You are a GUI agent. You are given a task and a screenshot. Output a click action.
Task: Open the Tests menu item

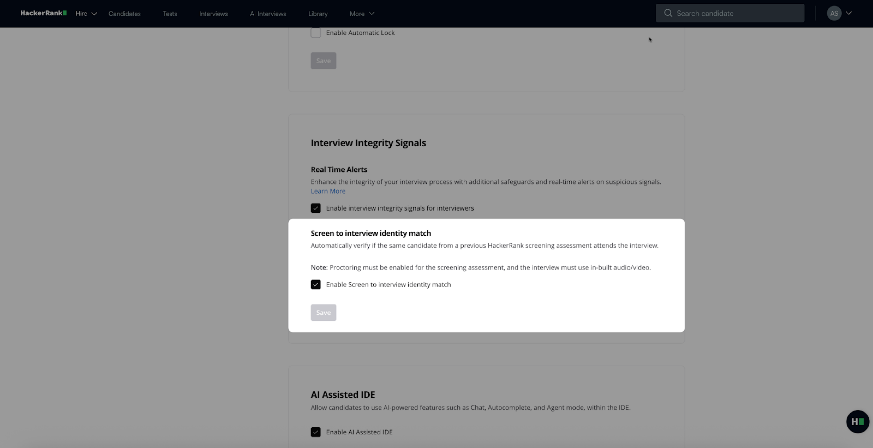click(x=170, y=14)
